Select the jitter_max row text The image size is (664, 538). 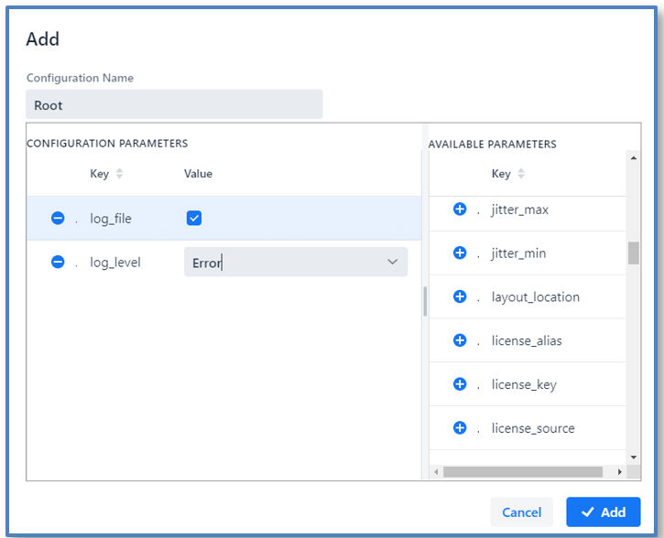[x=520, y=210]
